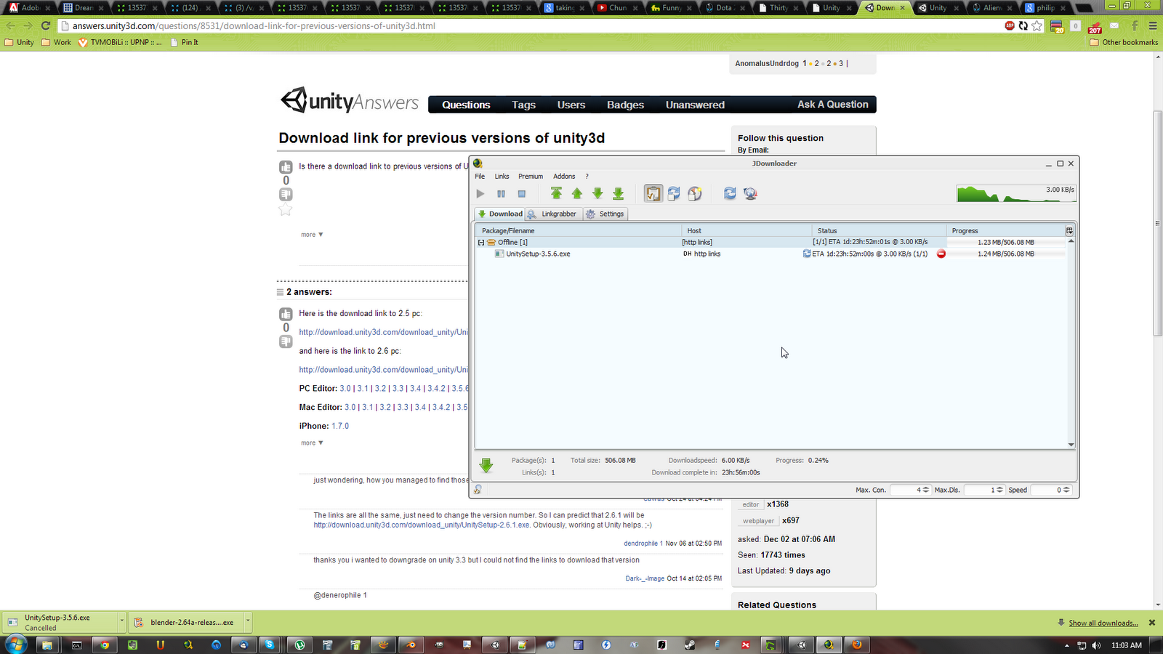Viewport: 1163px width, 654px height.
Task: Move selected package down one position
Action: [597, 193]
